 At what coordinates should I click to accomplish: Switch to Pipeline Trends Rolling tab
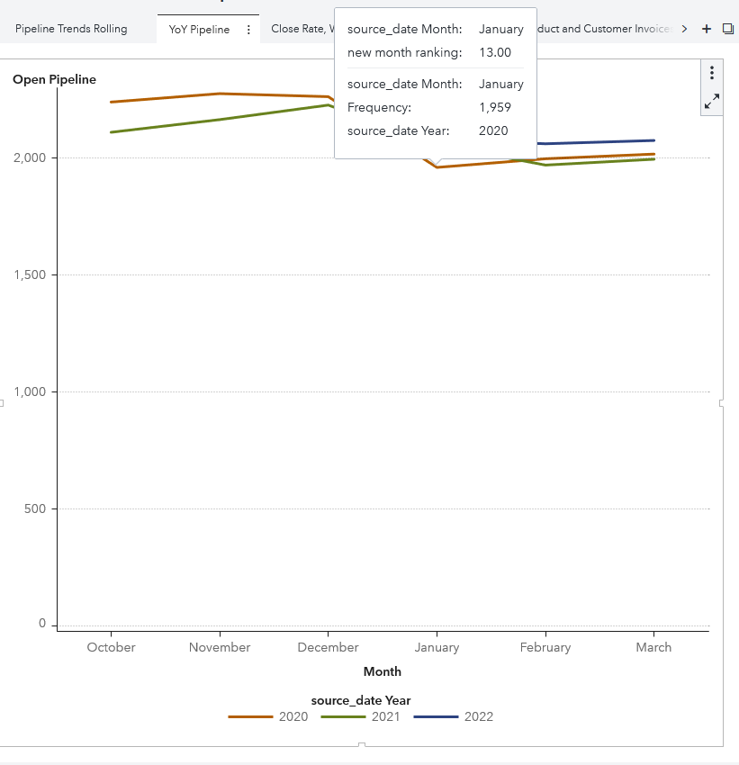71,29
